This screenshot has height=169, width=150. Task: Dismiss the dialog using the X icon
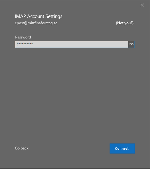[x=142, y=5]
